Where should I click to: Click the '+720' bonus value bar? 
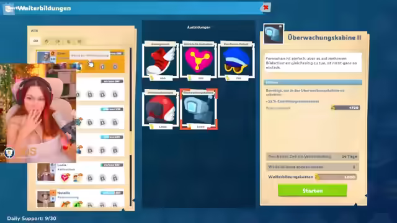[x=346, y=108]
